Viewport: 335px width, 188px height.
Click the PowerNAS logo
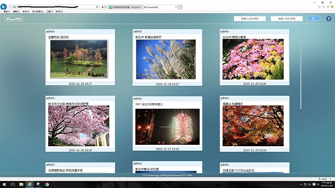point(14,19)
